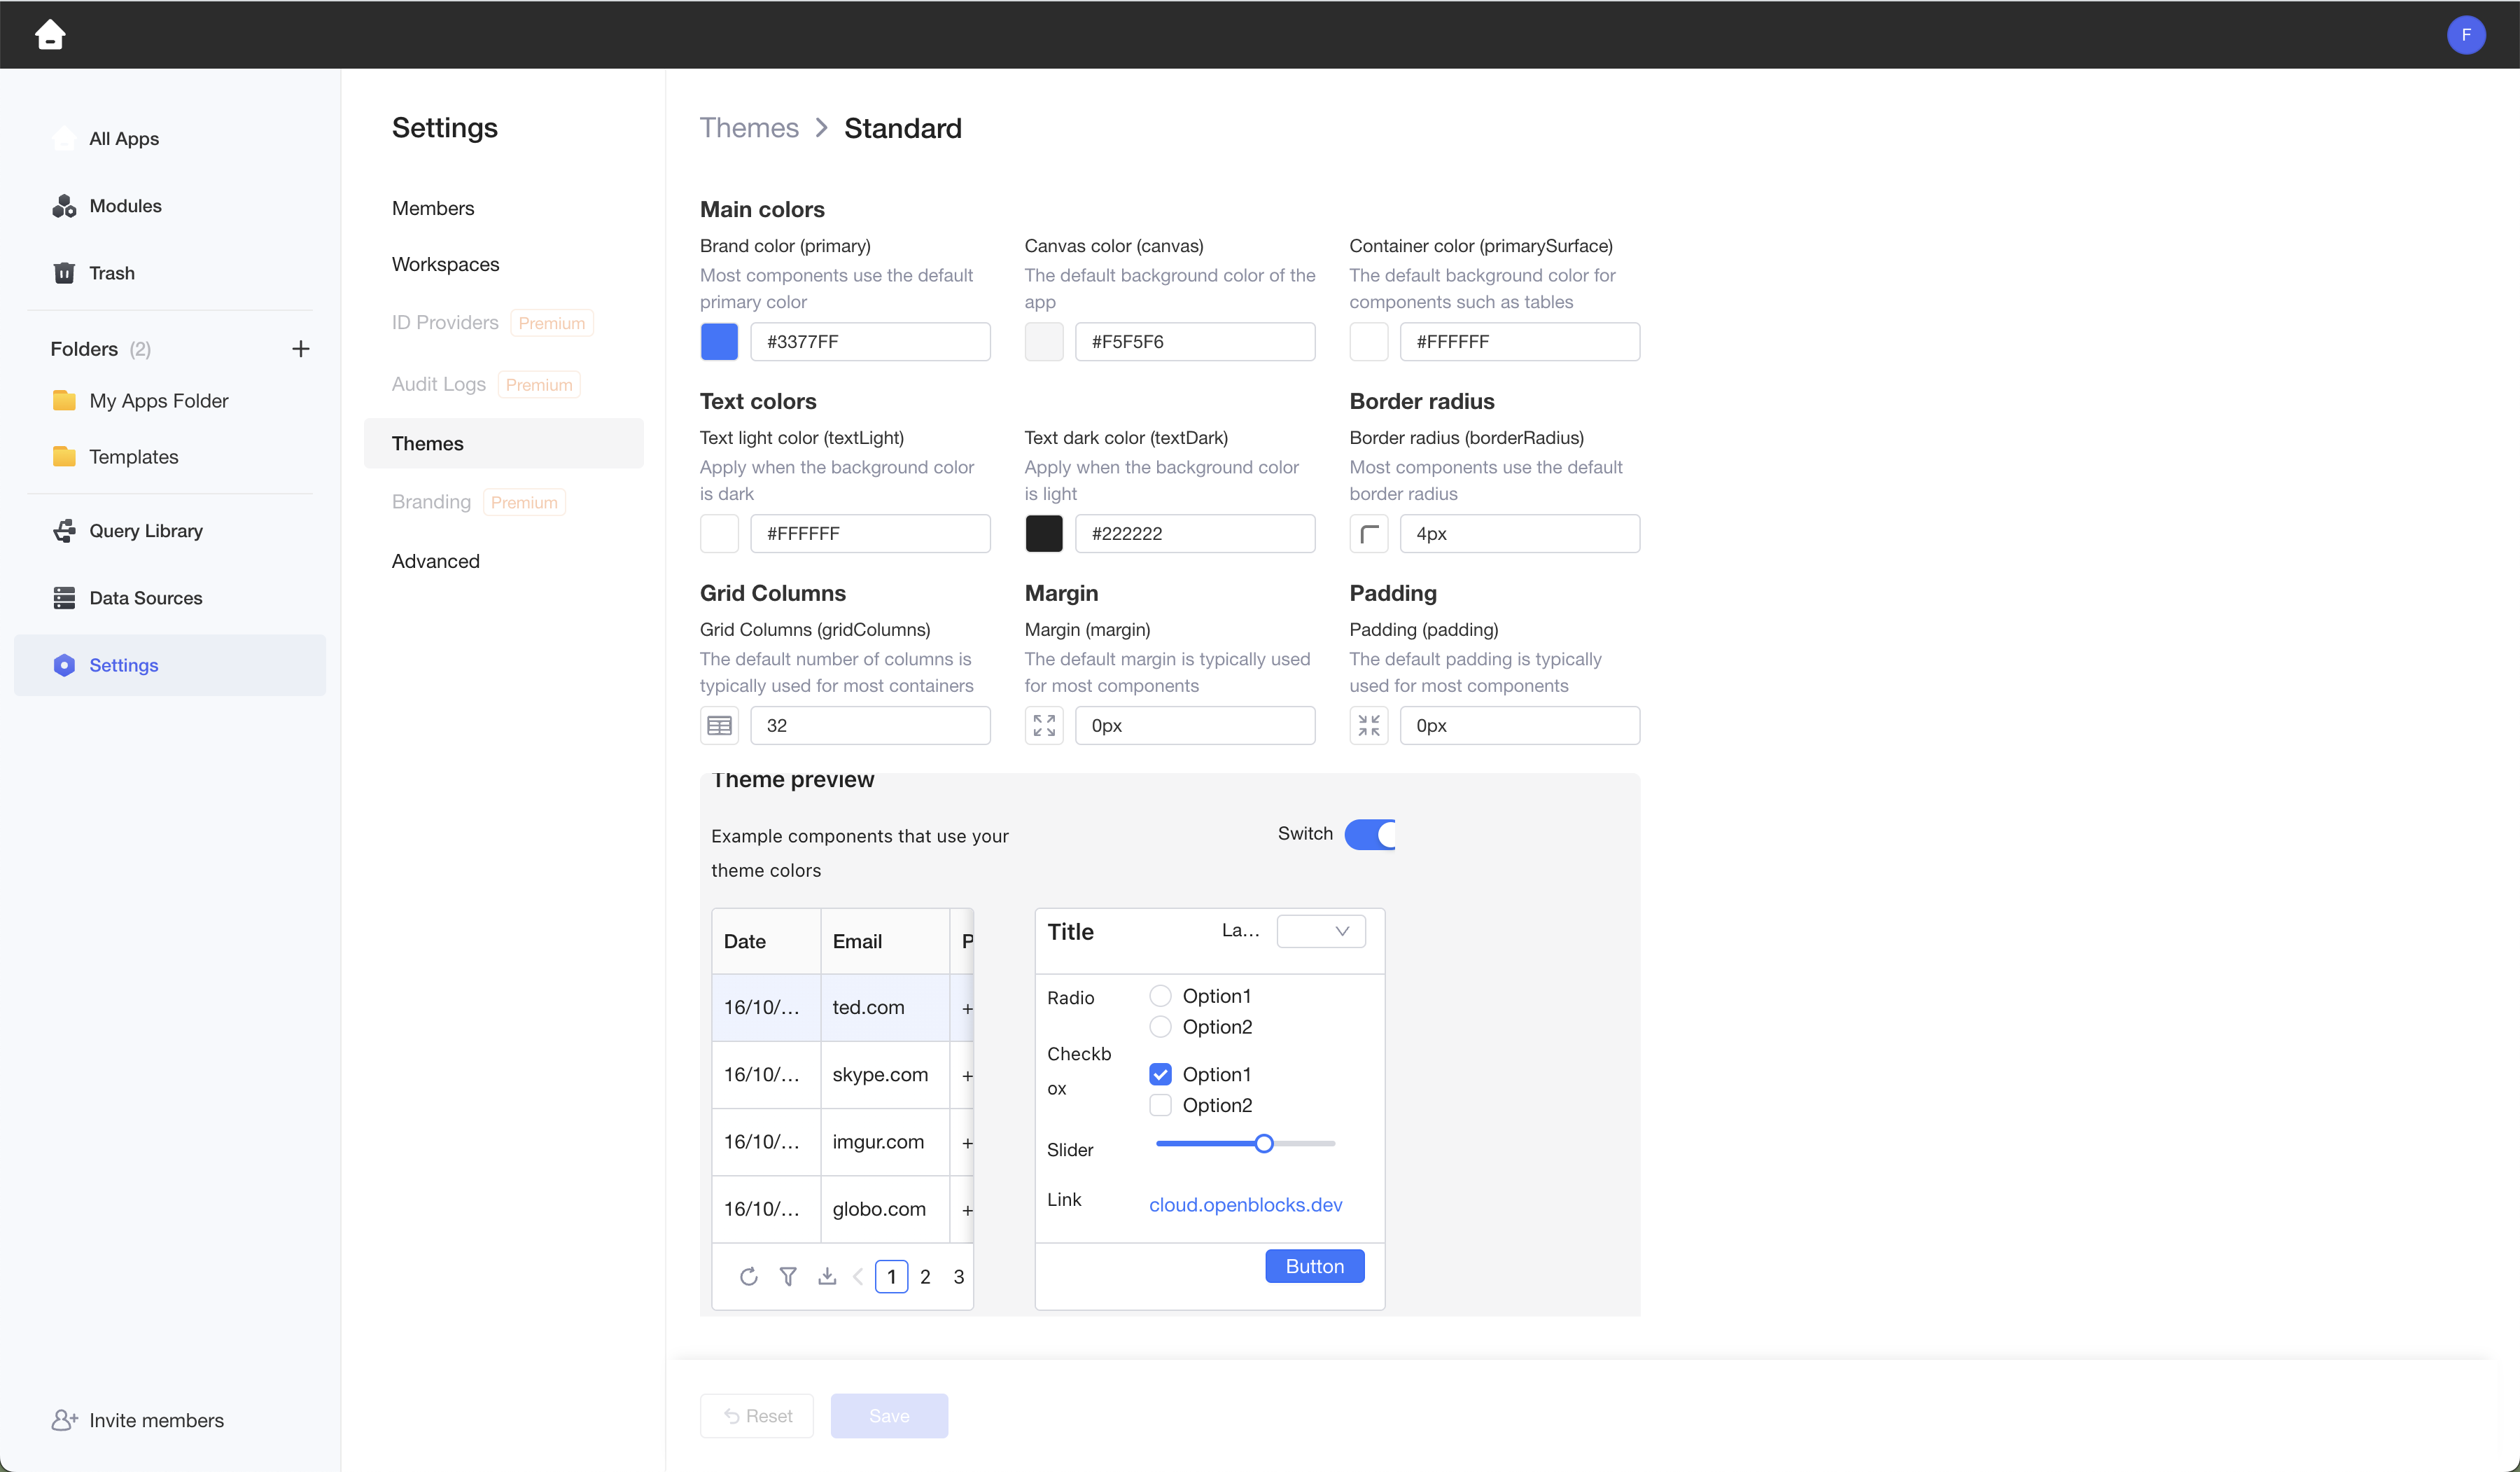The width and height of the screenshot is (2520, 1472).
Task: Click the download icon in the table footer
Action: [827, 1276]
